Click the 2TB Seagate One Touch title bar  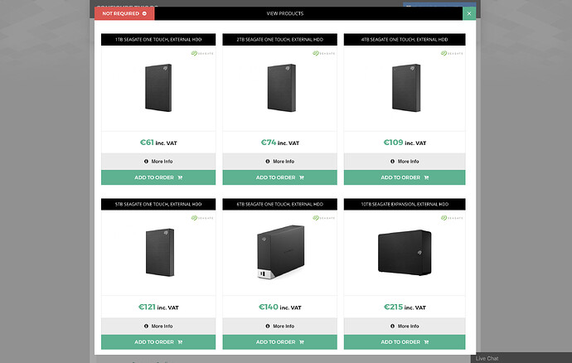click(x=280, y=40)
